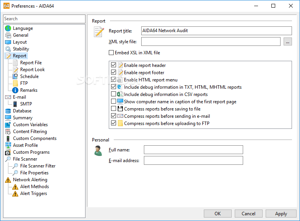
Task: Click the Search preferences box
Action: tap(44, 19)
